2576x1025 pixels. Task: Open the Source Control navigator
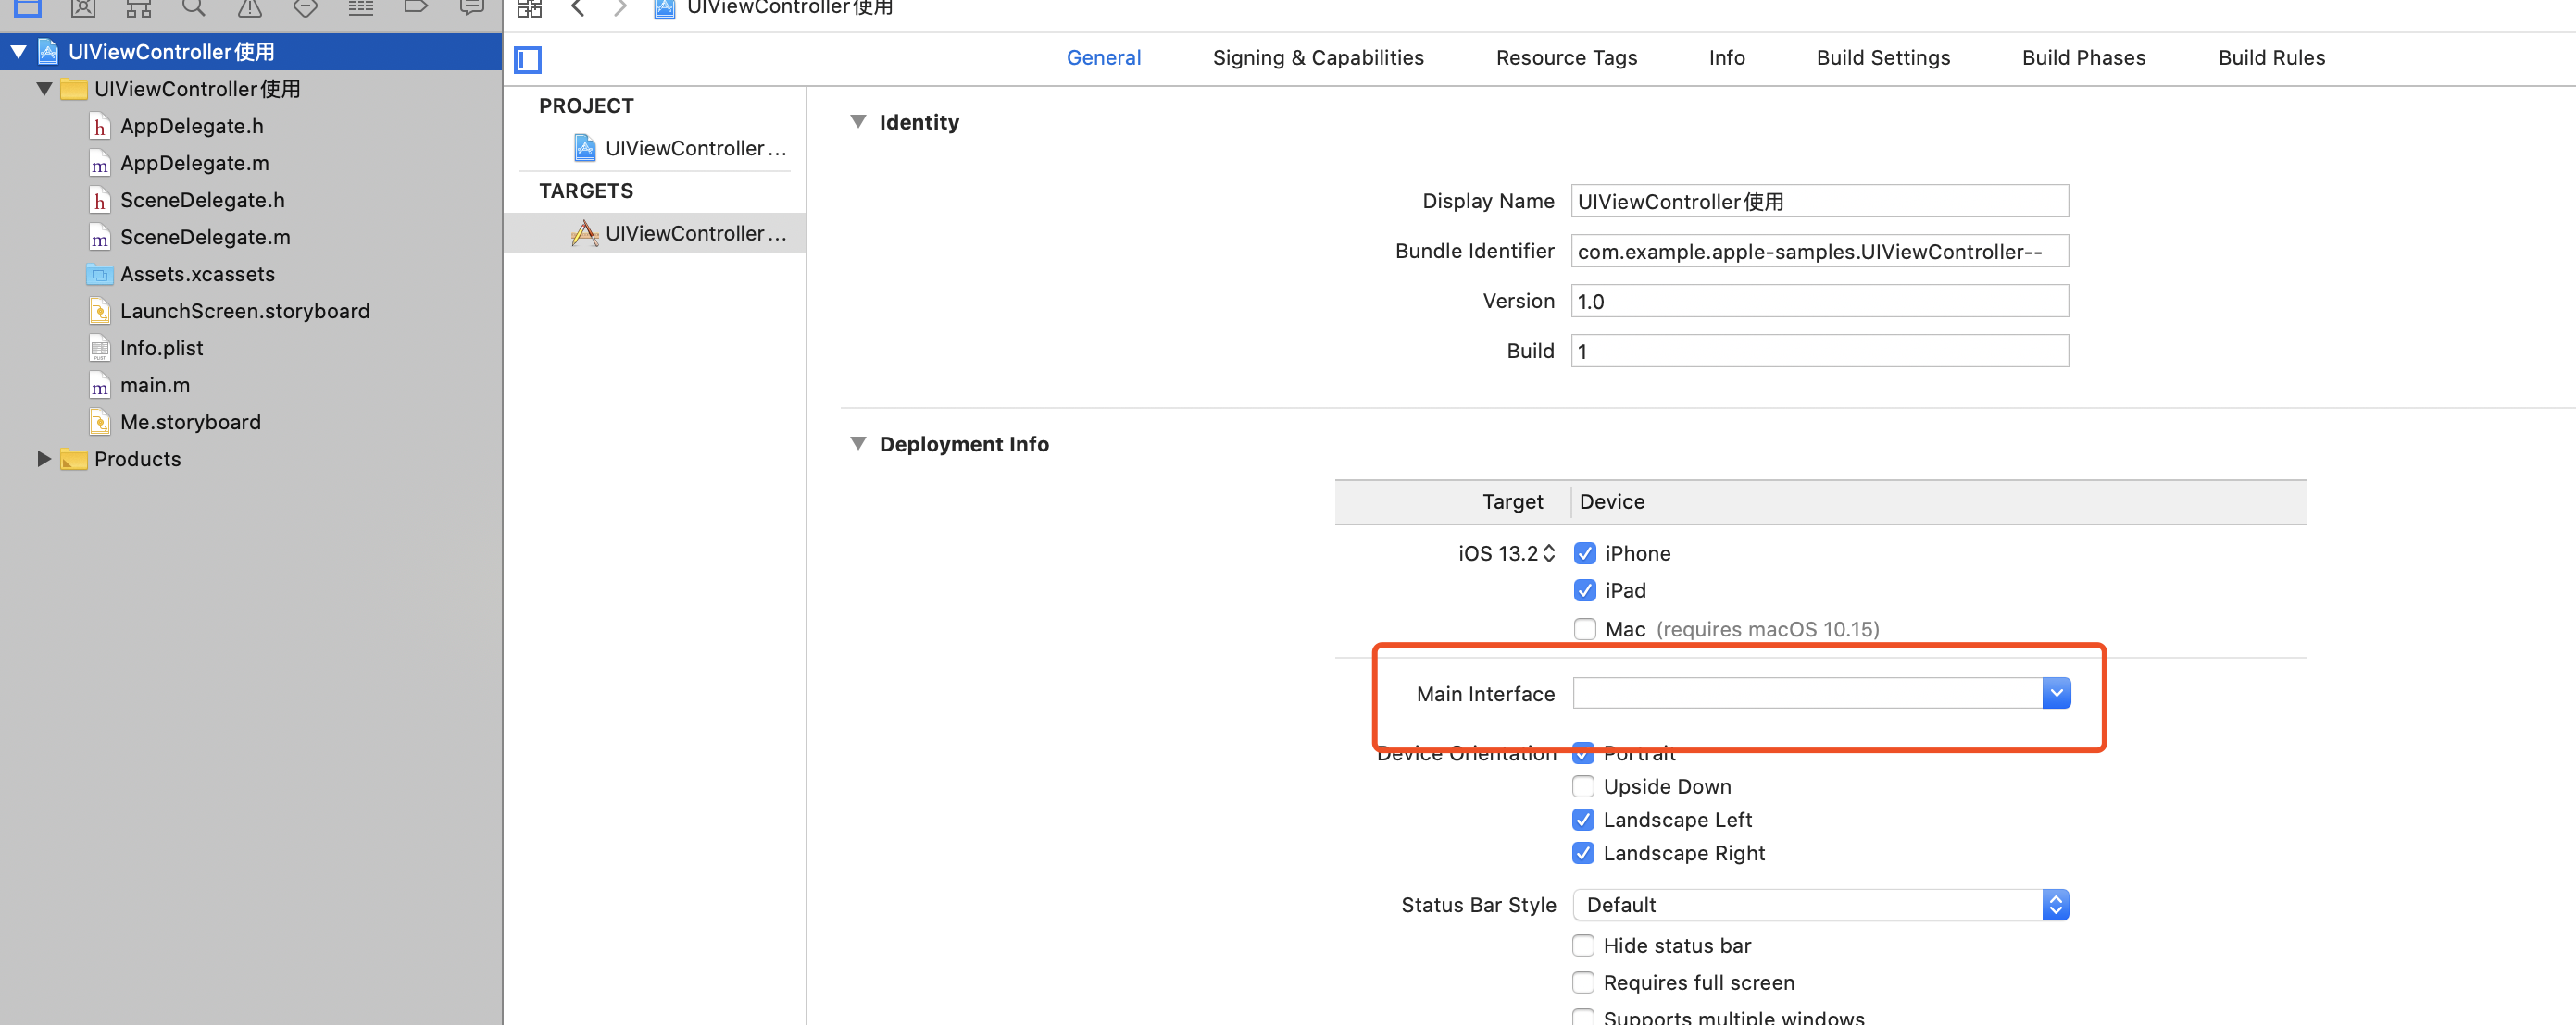(x=83, y=8)
